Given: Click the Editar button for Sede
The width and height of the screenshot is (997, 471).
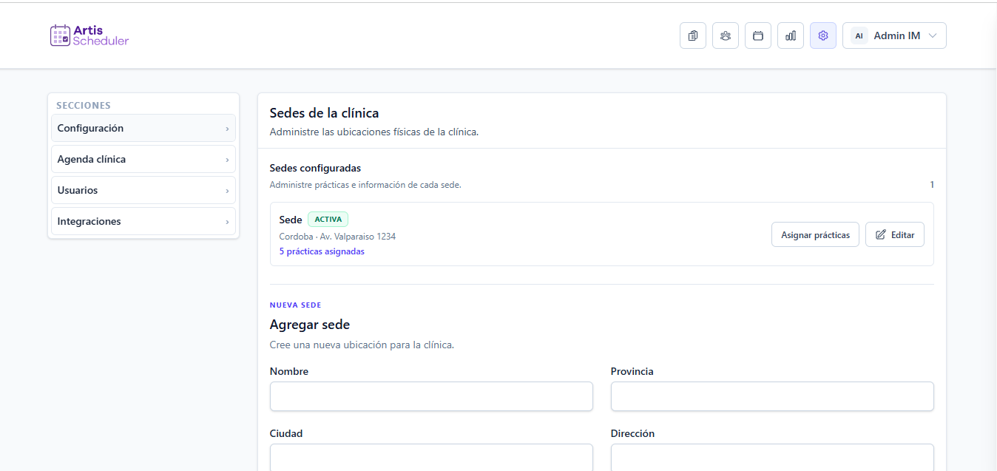Looking at the screenshot, I should [895, 234].
